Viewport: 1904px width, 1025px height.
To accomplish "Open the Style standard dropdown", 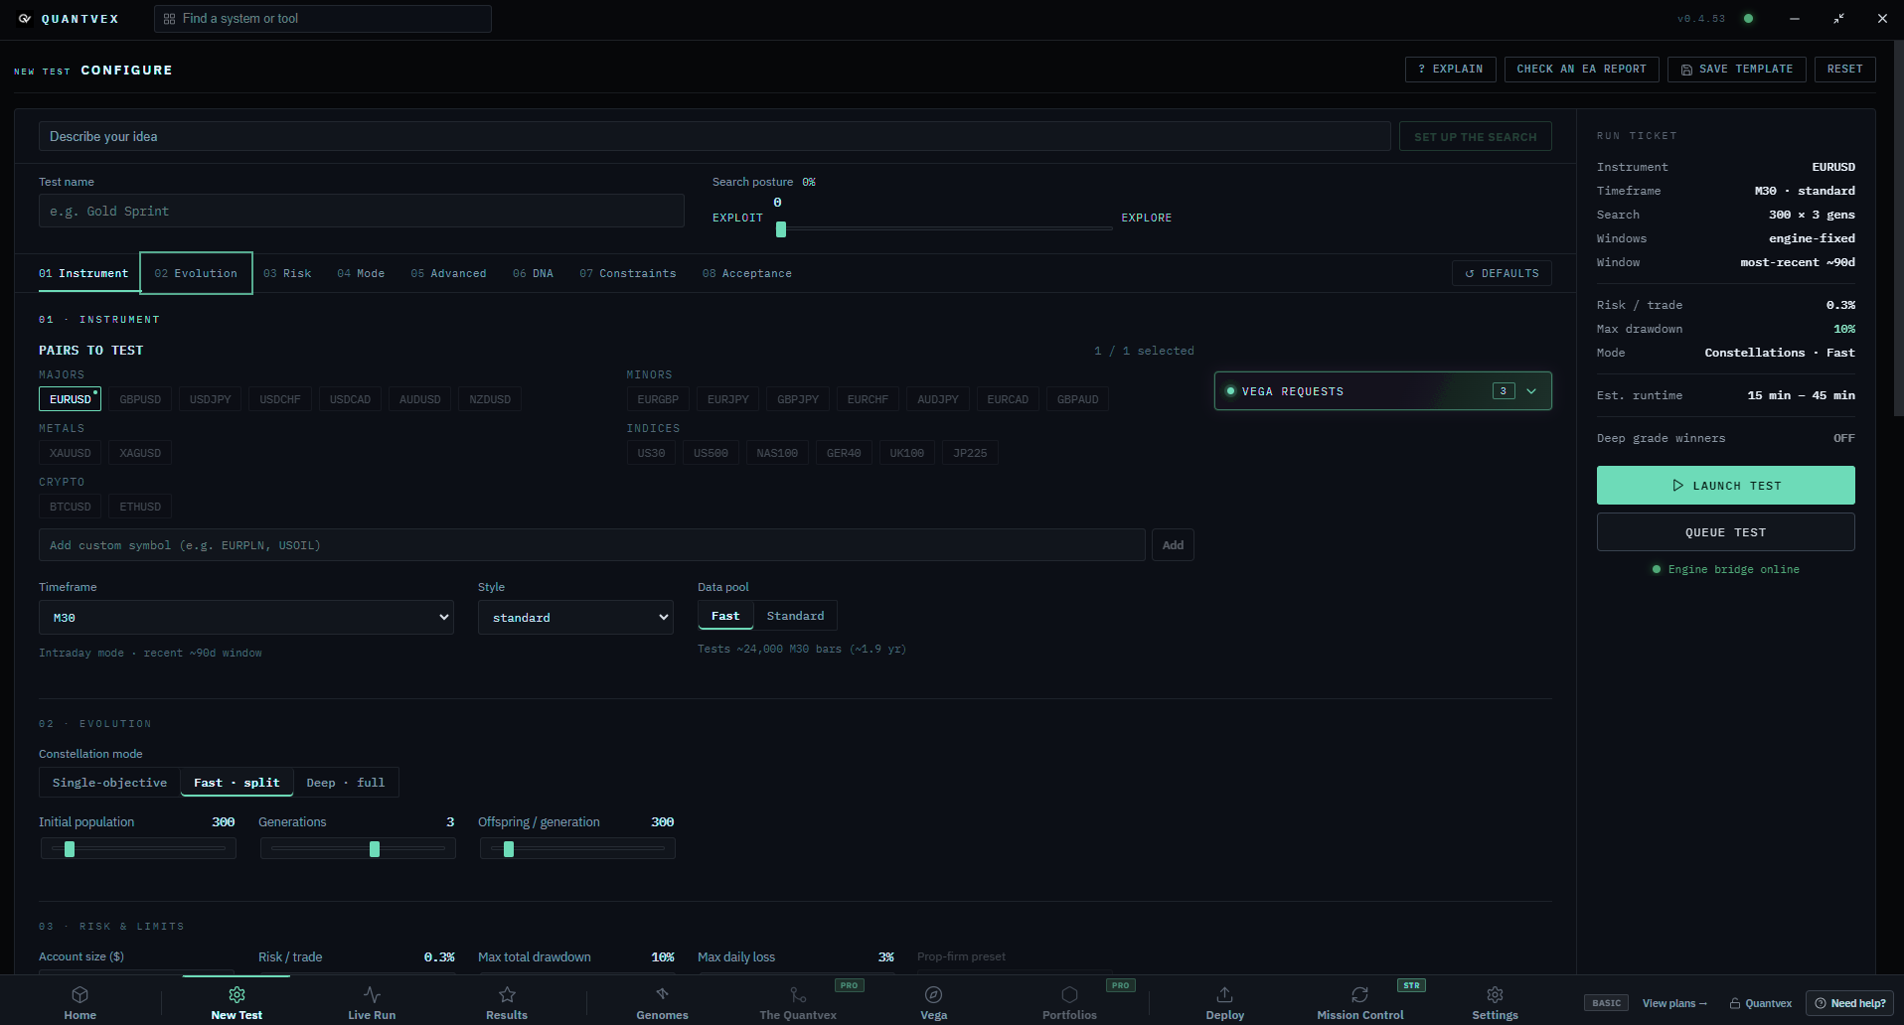I will tap(575, 618).
